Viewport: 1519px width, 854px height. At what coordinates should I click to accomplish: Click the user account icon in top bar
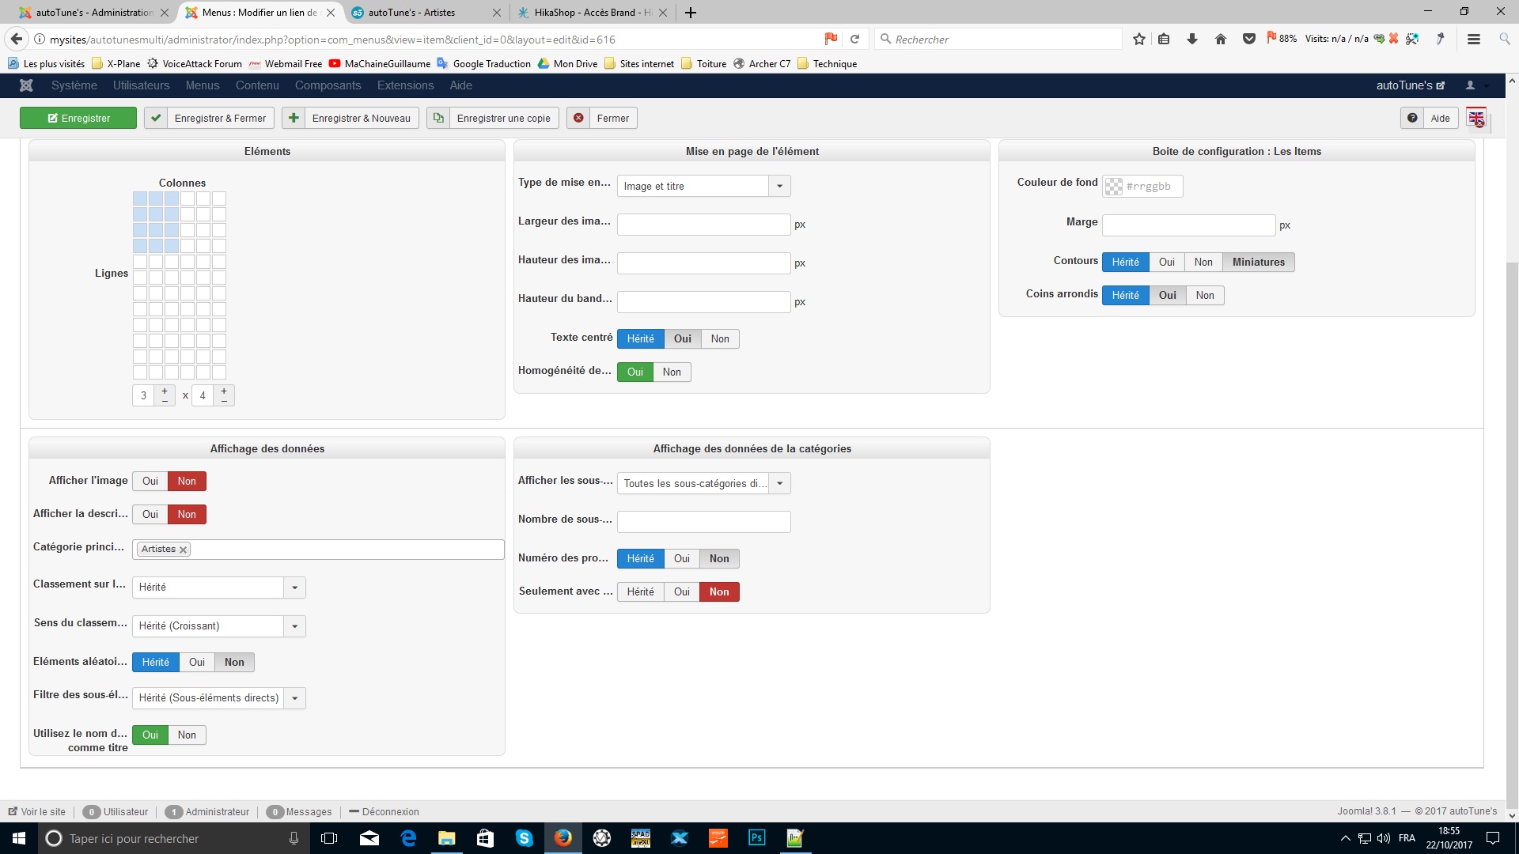(1470, 85)
